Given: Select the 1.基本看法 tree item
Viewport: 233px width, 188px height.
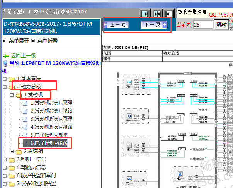Looking at the screenshot, I should (x=29, y=78).
